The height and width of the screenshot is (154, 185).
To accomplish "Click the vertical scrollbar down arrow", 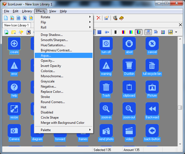I will pos(180,144).
